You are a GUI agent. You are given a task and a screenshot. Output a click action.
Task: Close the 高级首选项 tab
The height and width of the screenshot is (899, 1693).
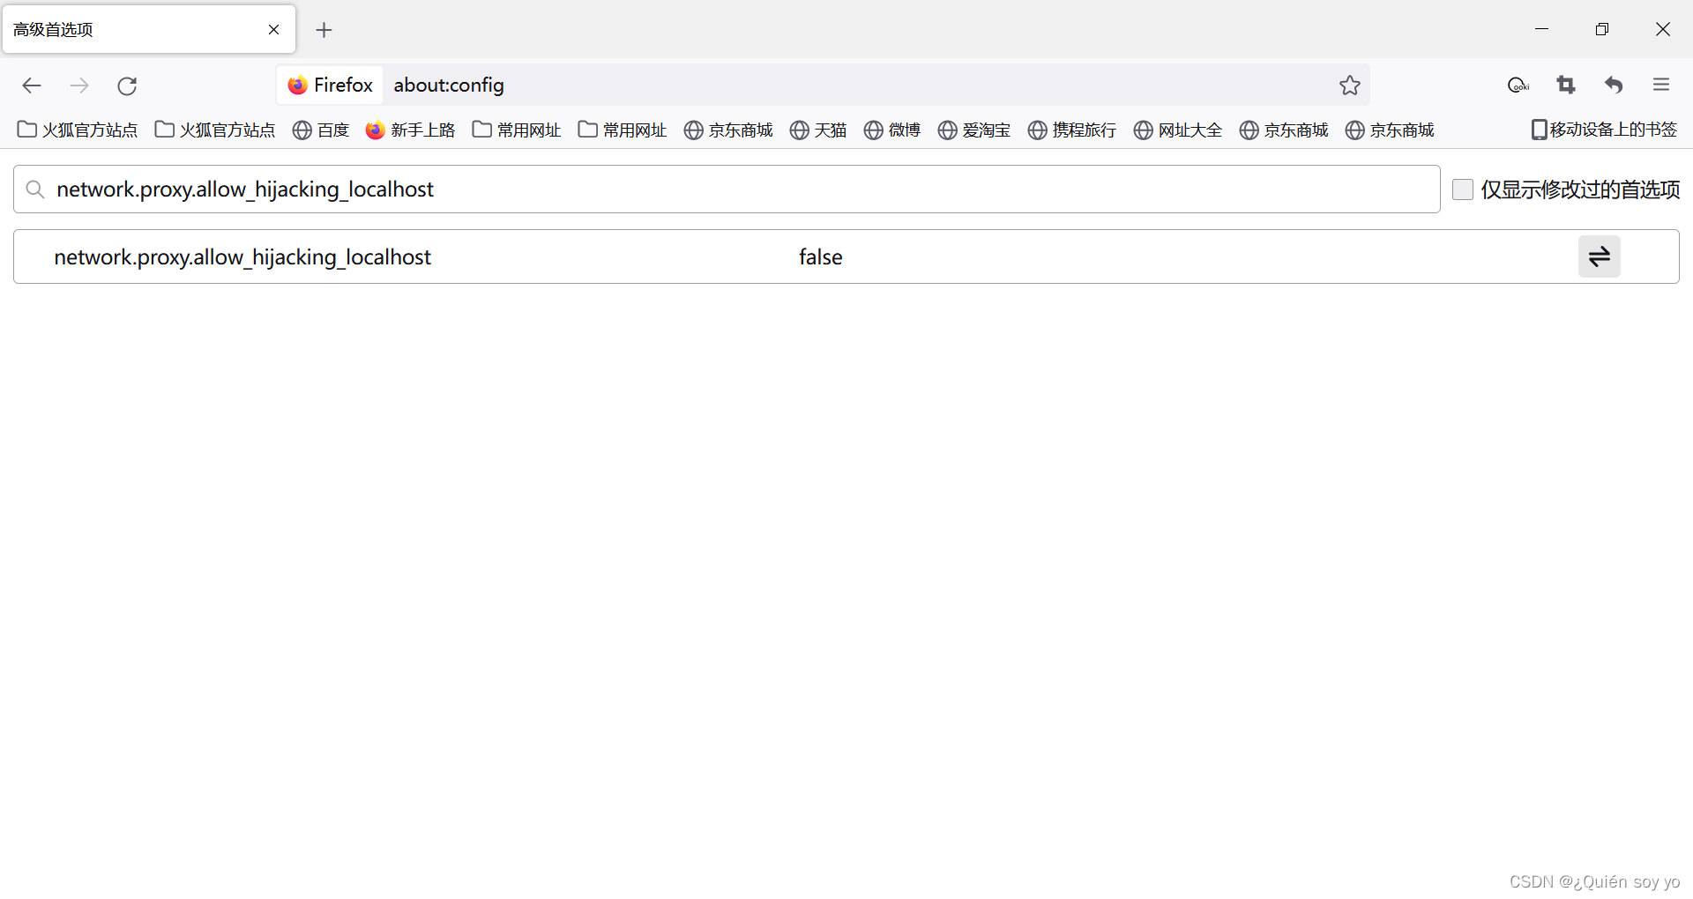[273, 29]
